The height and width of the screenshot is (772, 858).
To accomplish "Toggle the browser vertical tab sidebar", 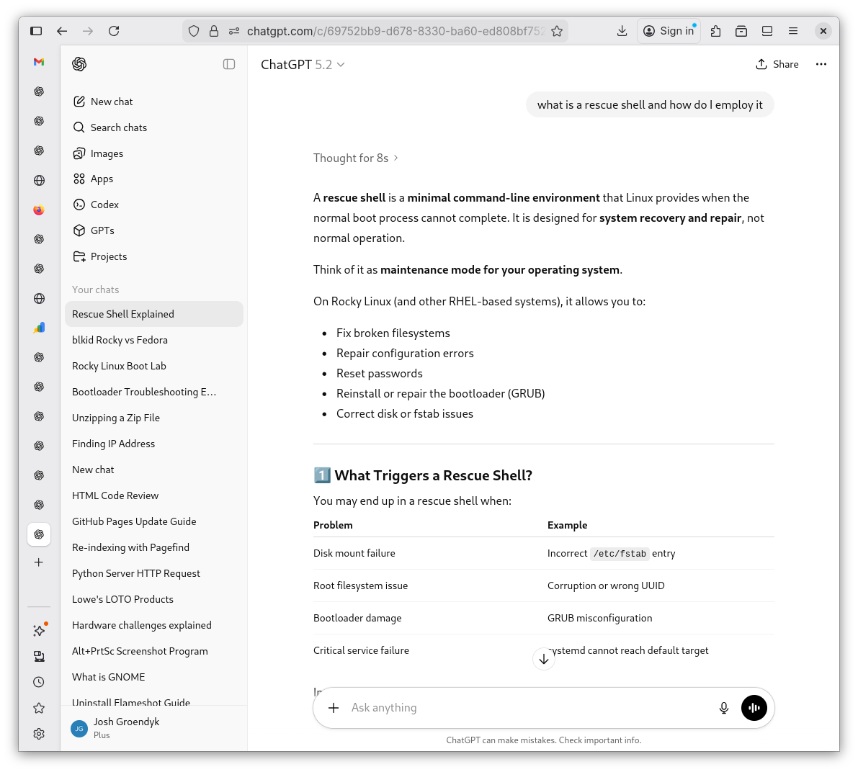I will (36, 31).
